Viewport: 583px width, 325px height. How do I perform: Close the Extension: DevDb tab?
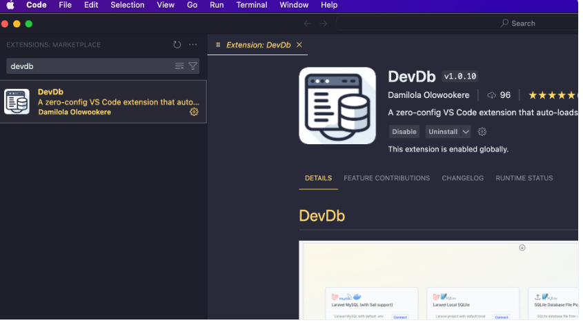(299, 45)
